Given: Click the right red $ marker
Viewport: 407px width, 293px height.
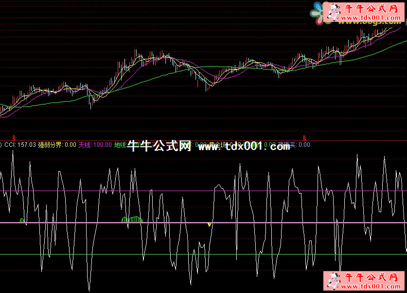Looking at the screenshot, I should (x=305, y=138).
